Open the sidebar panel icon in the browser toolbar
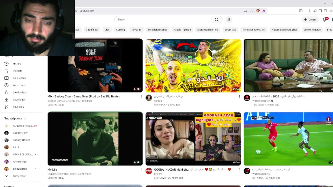This screenshot has height=187, width=333. (x=320, y=11)
